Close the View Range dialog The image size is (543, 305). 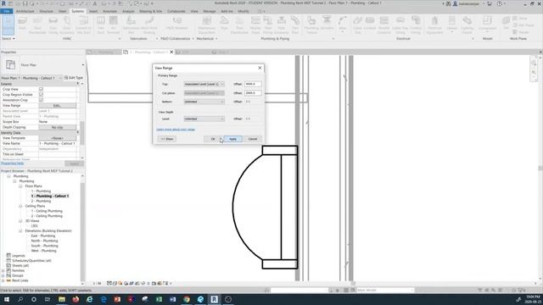[x=260, y=68]
